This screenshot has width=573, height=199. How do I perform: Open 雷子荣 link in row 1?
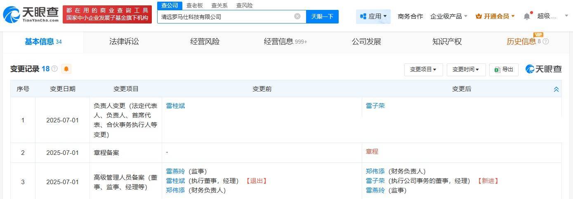tap(375, 105)
